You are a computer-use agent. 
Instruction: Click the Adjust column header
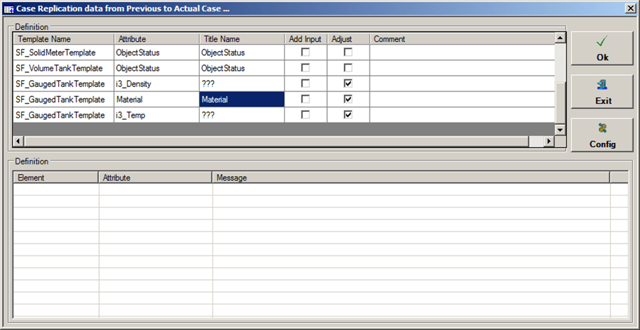[x=348, y=39]
